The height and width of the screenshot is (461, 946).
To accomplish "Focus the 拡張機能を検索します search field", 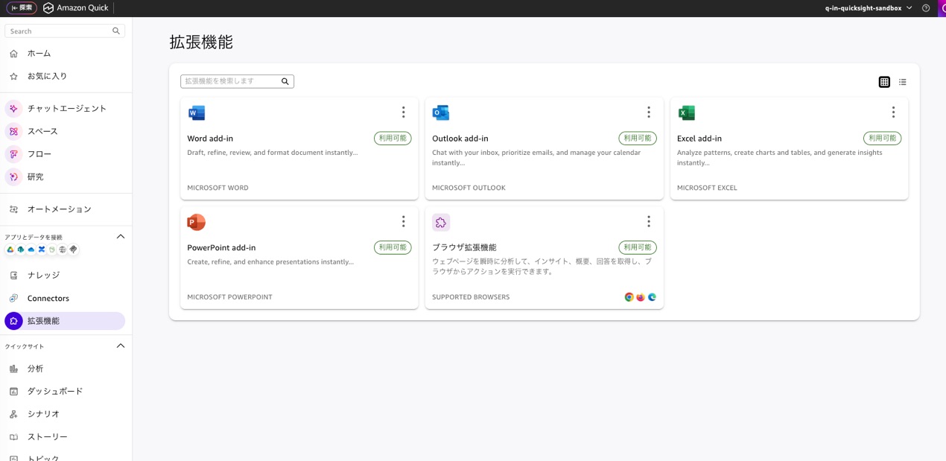I will click(x=237, y=81).
